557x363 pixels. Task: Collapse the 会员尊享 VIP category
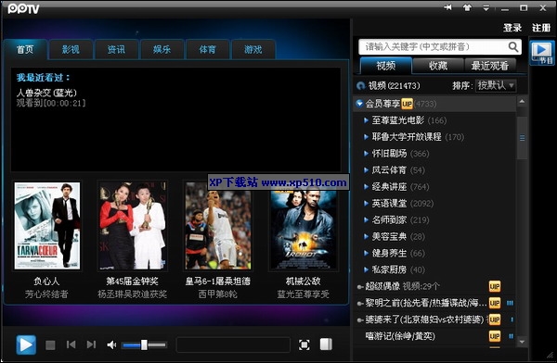tap(359, 104)
